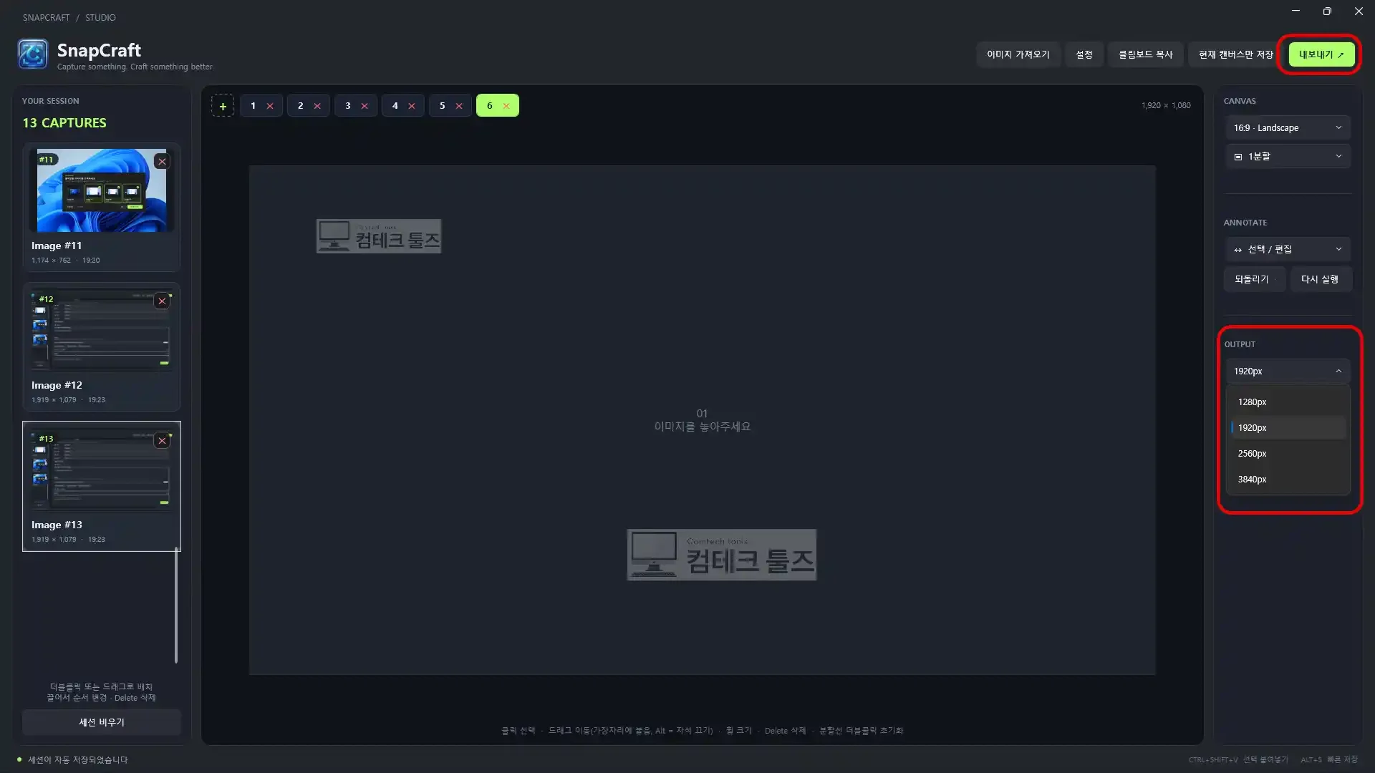This screenshot has width=1375, height=773.
Task: Select the Image #11 thumbnail
Action: point(101,190)
